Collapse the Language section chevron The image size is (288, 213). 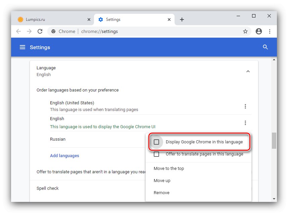coord(248,71)
